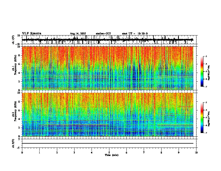Click the "station=OUI" header label
221x171 pixels.
click(x=103, y=34)
